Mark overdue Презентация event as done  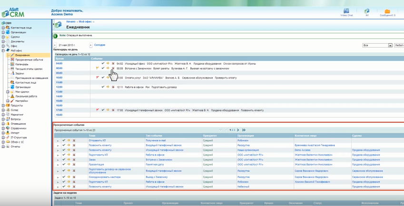pyautogui.click(x=64, y=164)
